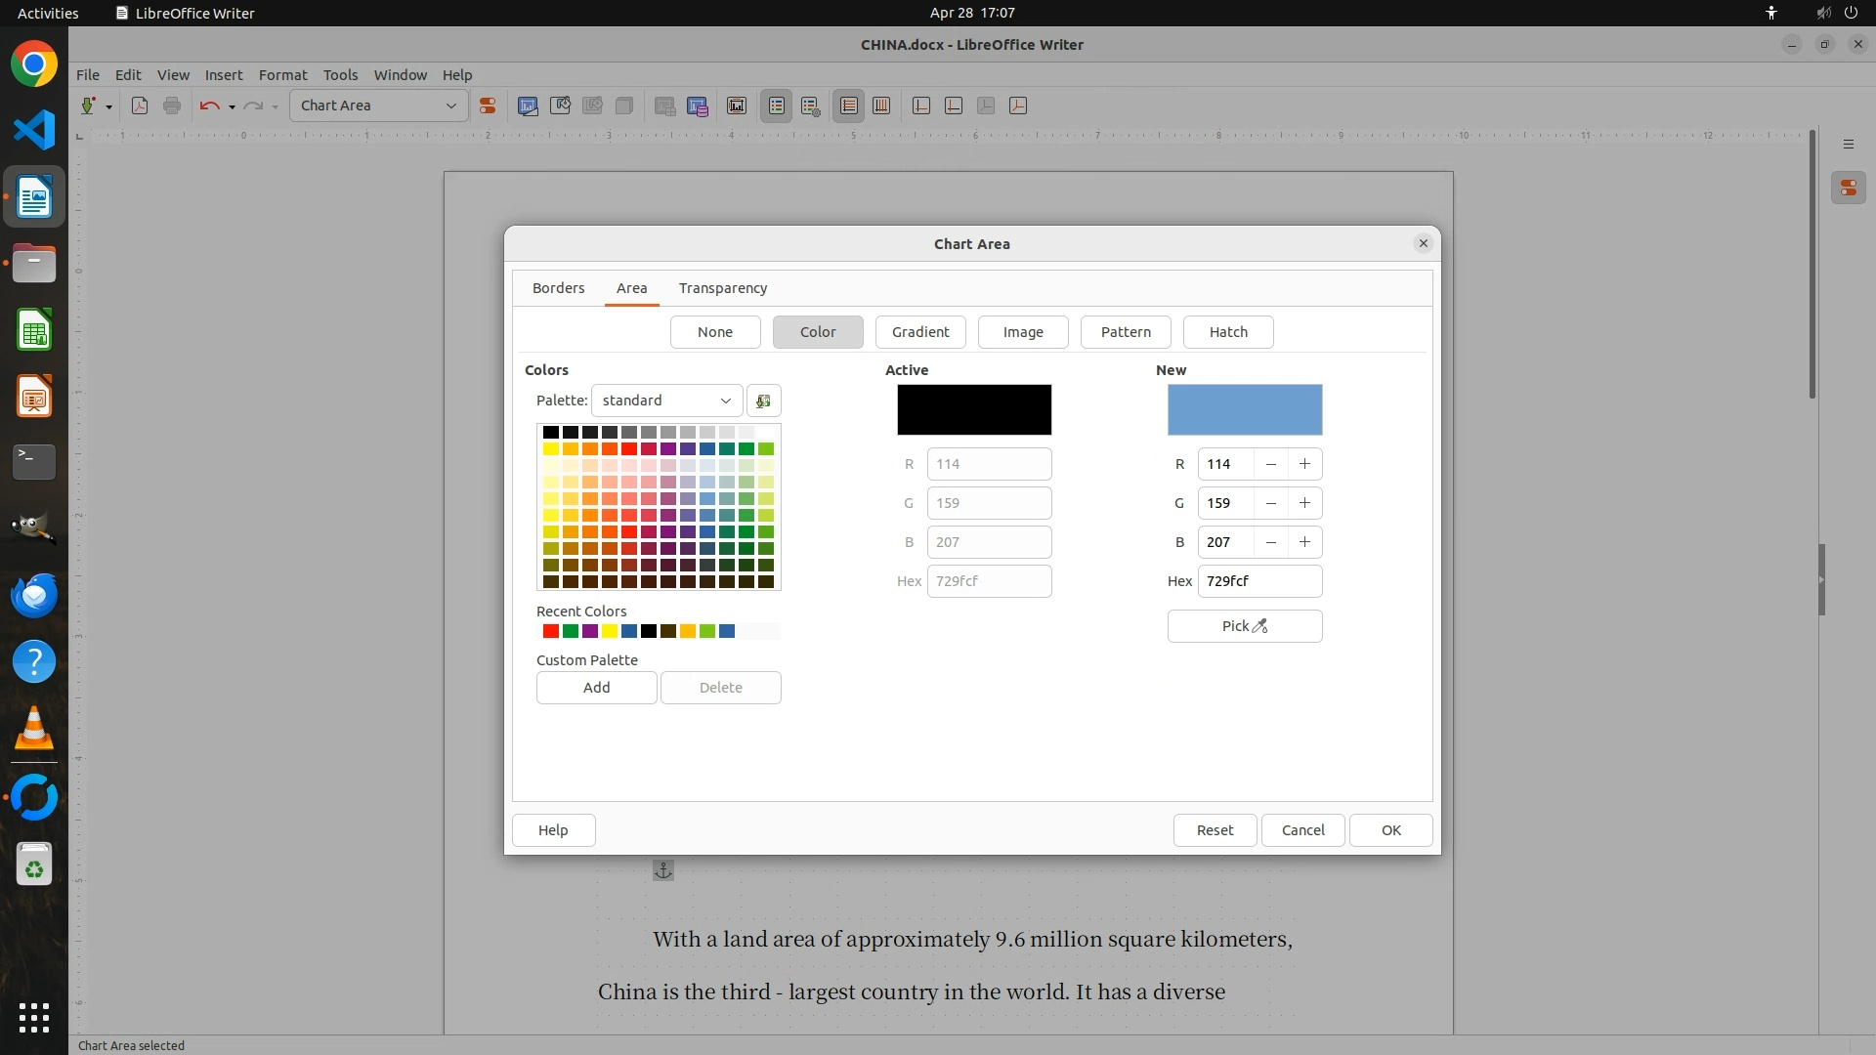Click Export as PDF toolbar icon
1876x1055 pixels.
tap(140, 105)
